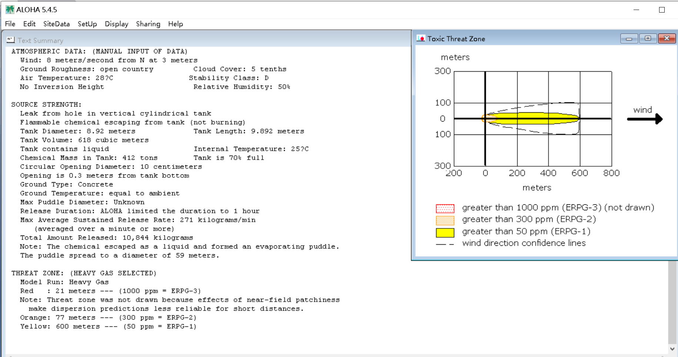The width and height of the screenshot is (678, 357).
Task: Click the Model Run: Heavy Gas line
Action: 64,282
